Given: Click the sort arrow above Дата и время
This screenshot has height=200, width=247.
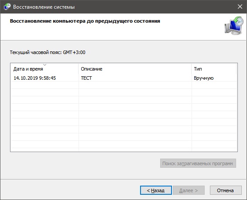Looking at the screenshot, I should (45, 65).
